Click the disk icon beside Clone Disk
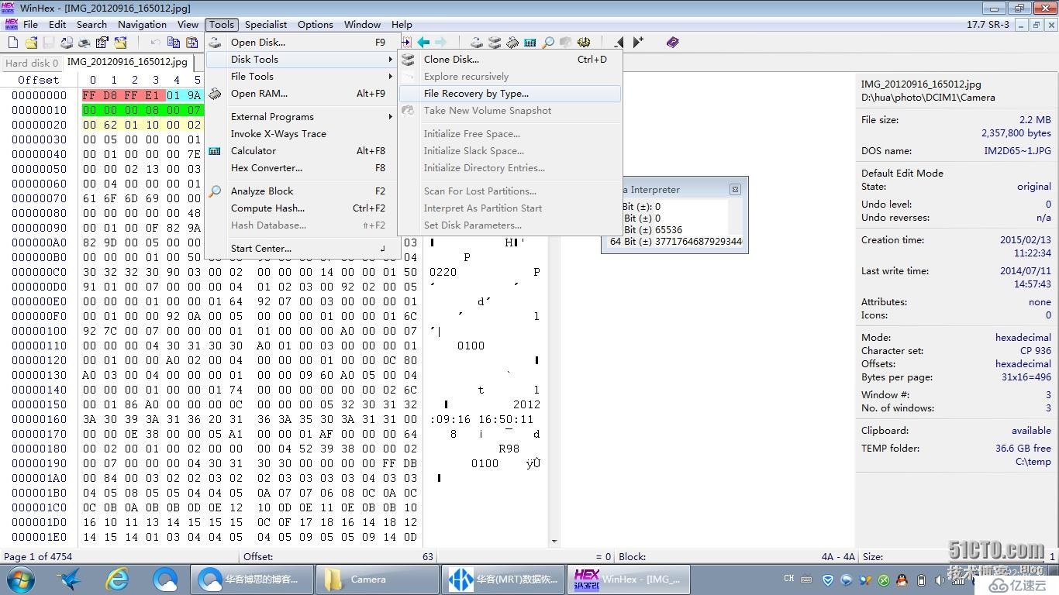This screenshot has width=1059, height=595. 408,60
